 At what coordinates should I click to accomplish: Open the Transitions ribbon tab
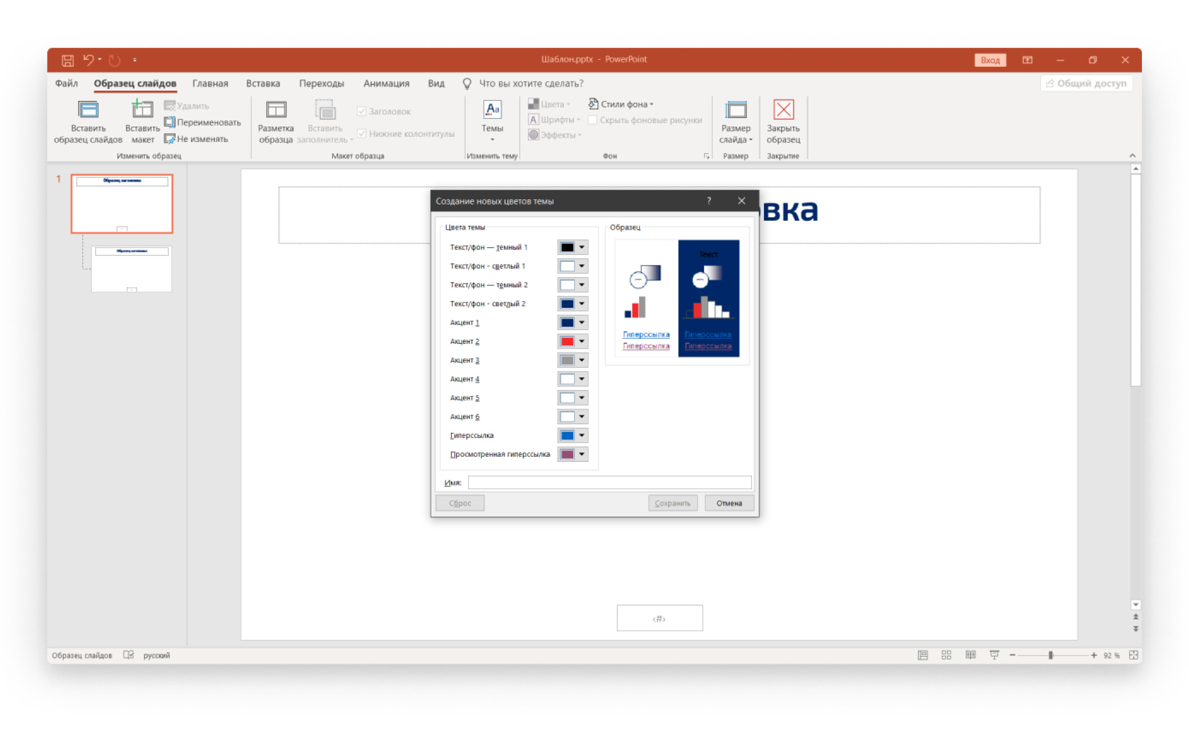point(321,83)
